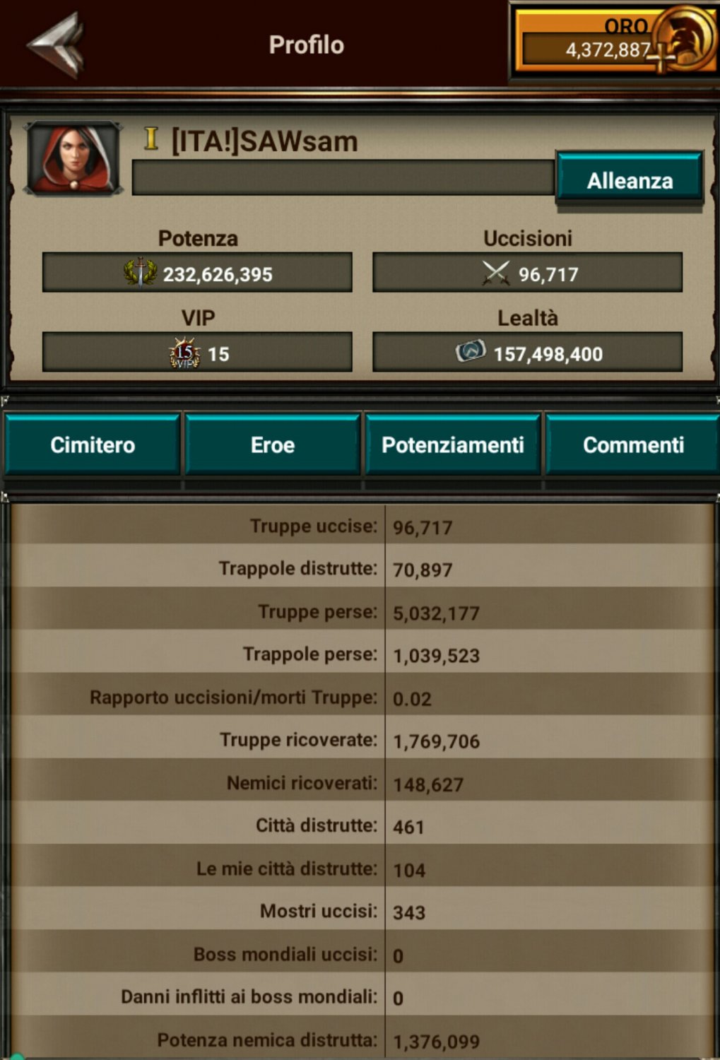The height and width of the screenshot is (1060, 720).
Task: Tap the ORO gold balance field
Action: (x=586, y=49)
